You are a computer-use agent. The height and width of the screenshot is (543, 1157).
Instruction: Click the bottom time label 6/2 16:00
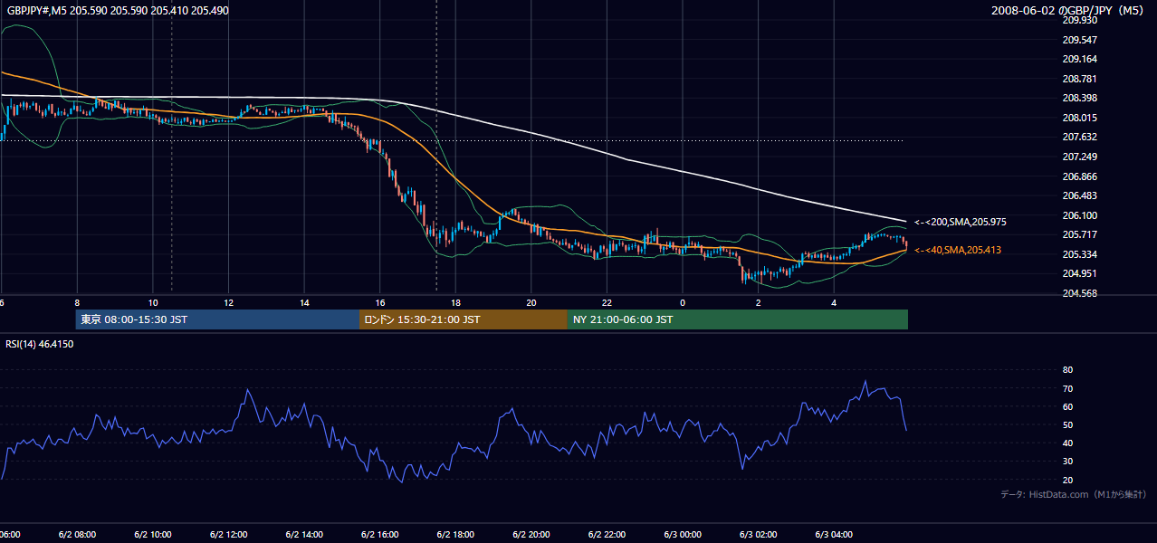click(x=379, y=535)
